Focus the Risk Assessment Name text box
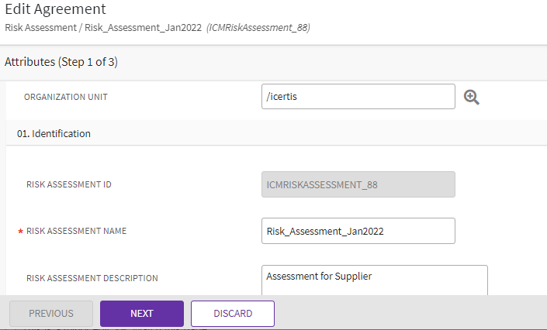 [358, 231]
